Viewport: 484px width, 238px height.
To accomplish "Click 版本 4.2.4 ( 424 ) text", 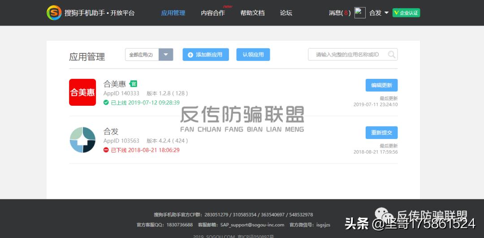I will pos(167,141).
